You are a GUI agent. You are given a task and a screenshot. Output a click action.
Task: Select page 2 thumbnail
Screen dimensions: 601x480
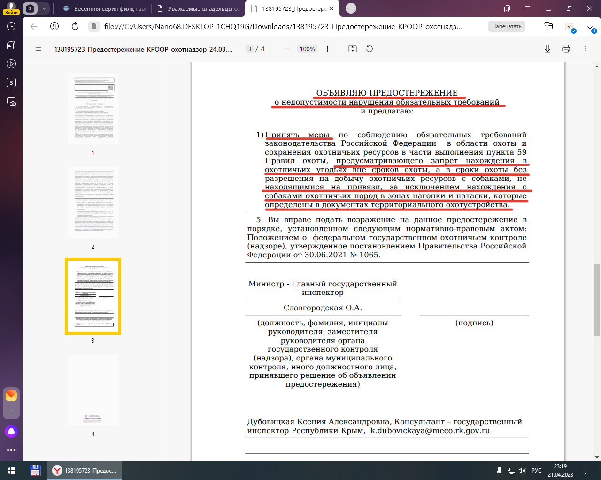(x=93, y=202)
